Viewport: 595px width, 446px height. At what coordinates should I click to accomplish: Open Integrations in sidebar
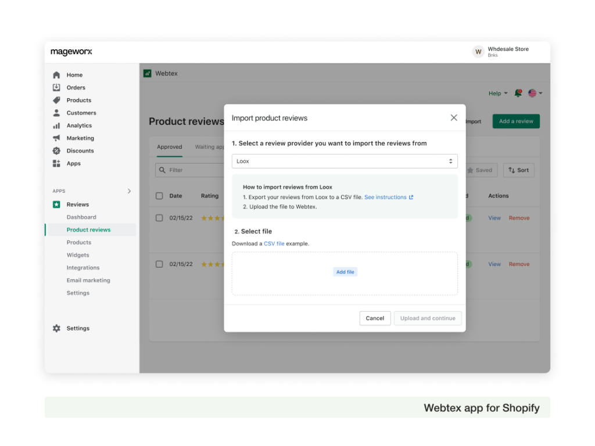pyautogui.click(x=83, y=268)
